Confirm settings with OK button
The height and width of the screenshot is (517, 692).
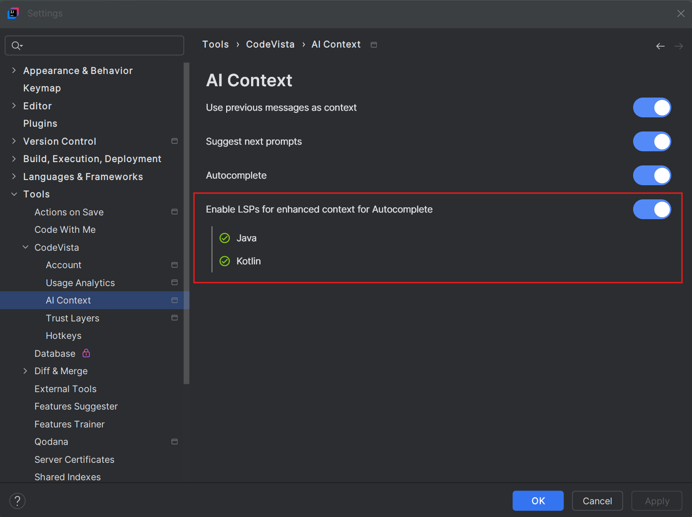(x=538, y=501)
